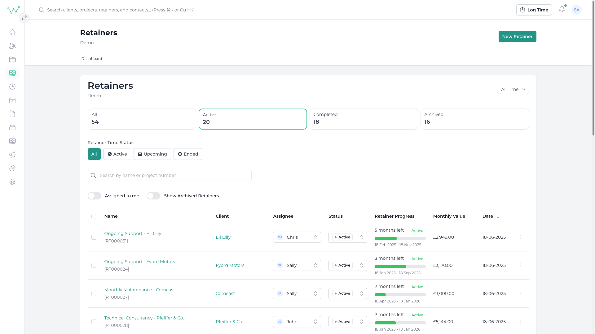Open the notifications bell
Image resolution: width=595 pixels, height=334 pixels.
(x=562, y=10)
